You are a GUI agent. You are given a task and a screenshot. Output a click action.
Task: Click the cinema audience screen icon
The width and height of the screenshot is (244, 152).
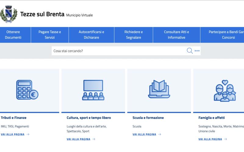(93, 90)
